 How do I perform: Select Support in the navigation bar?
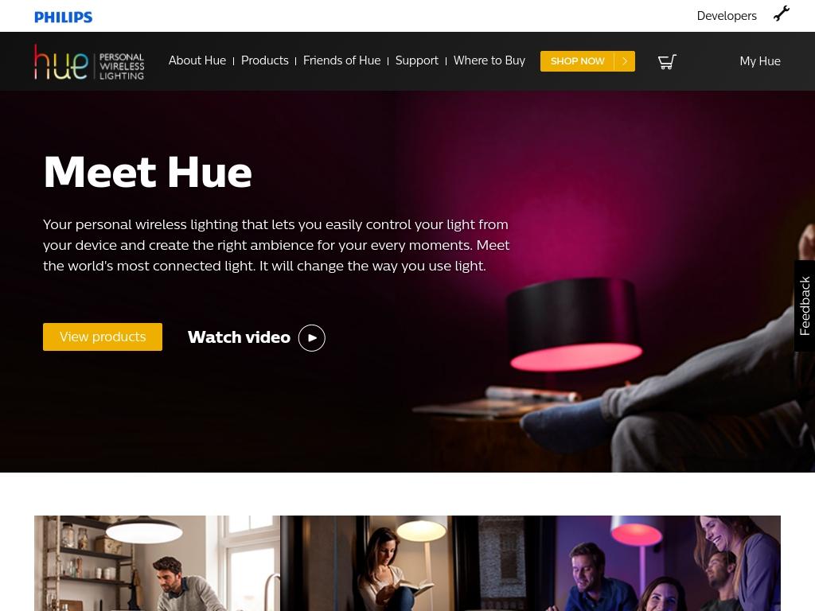click(x=417, y=60)
